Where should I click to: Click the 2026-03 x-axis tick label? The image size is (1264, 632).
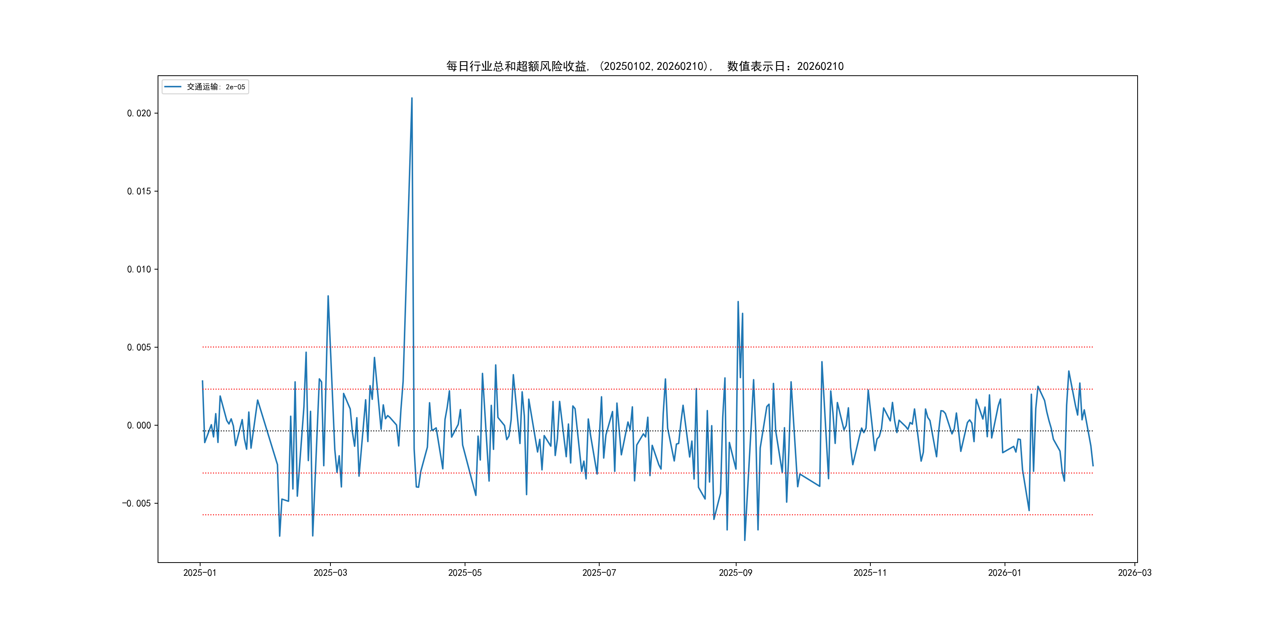(x=1134, y=573)
